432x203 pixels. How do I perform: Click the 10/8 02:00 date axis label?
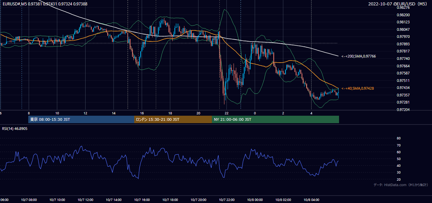pos(283,200)
